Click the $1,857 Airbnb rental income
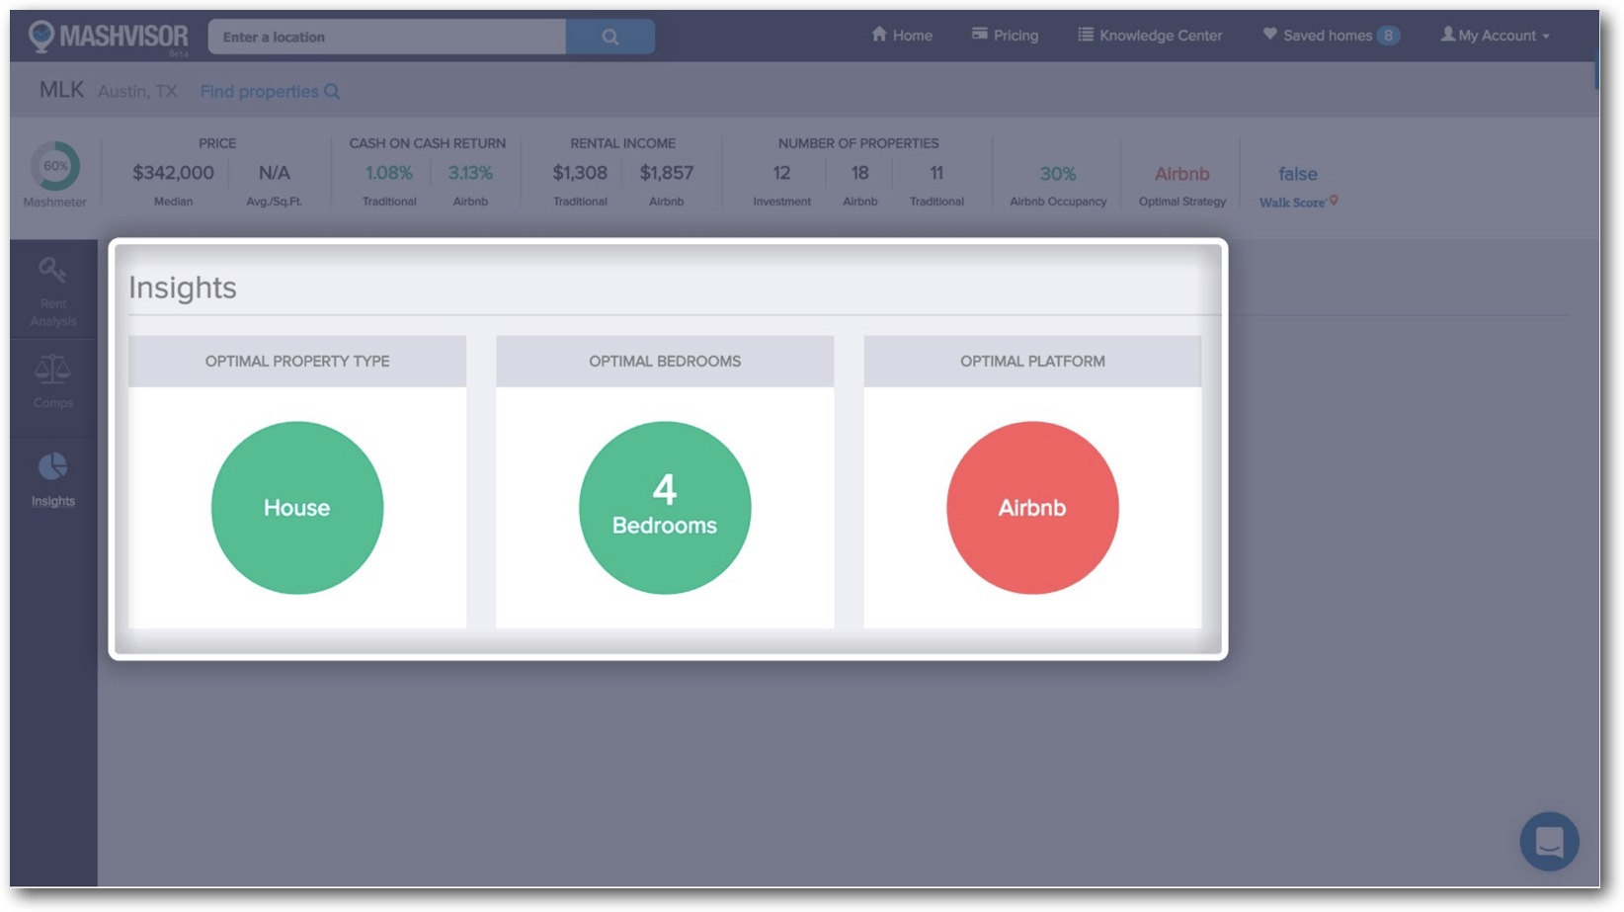The height and width of the screenshot is (912, 1624). pos(667,173)
